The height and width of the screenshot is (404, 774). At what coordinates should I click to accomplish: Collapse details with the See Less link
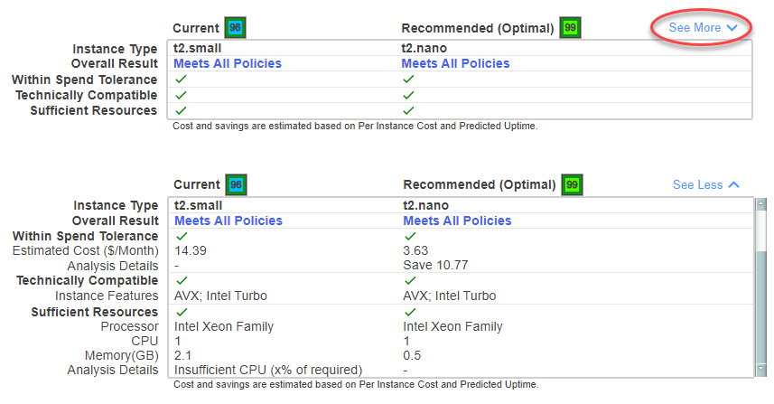coord(705,184)
